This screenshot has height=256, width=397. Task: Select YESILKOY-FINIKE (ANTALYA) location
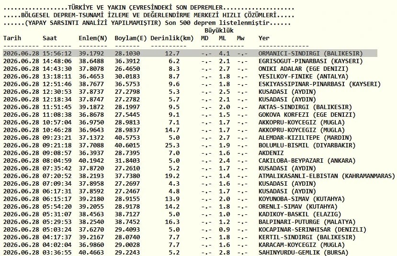303,77
